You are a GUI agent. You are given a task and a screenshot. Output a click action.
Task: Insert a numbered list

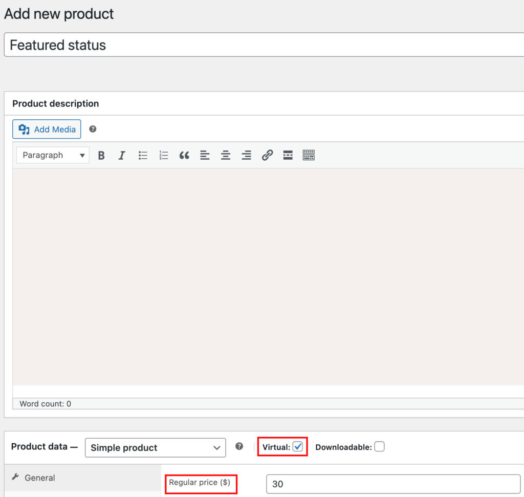(163, 155)
